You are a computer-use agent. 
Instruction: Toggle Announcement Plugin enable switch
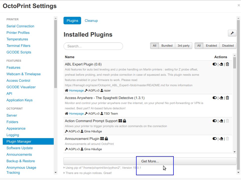(x=215, y=139)
